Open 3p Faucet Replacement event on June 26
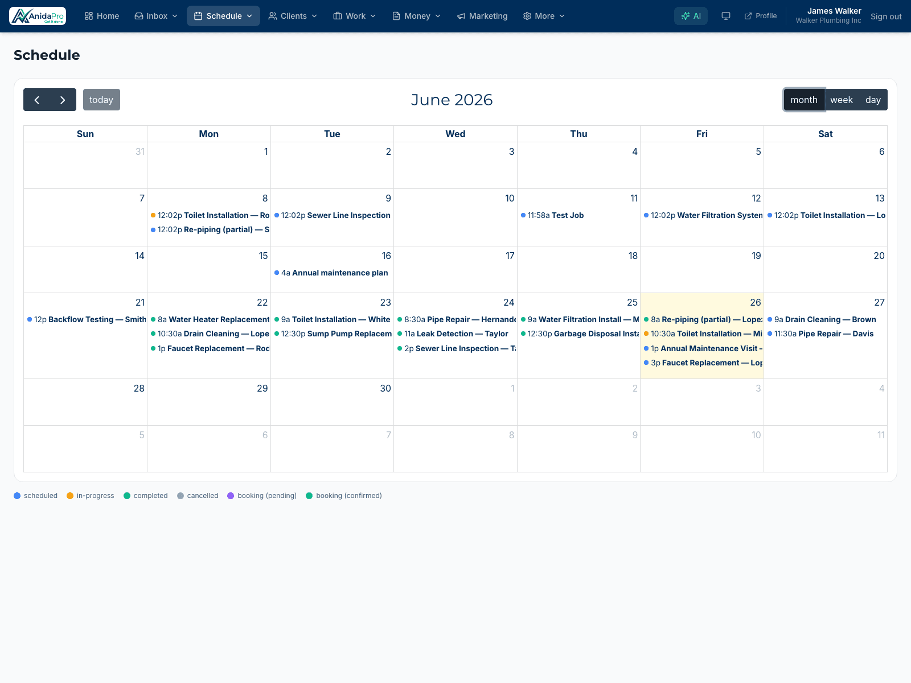 pos(702,363)
